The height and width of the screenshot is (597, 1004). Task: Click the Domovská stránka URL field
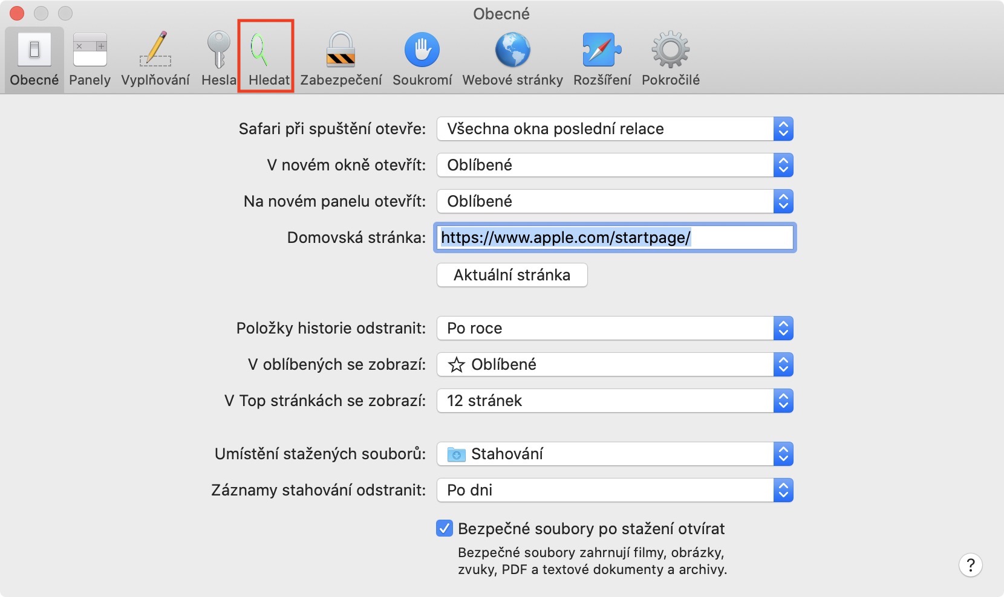point(614,237)
